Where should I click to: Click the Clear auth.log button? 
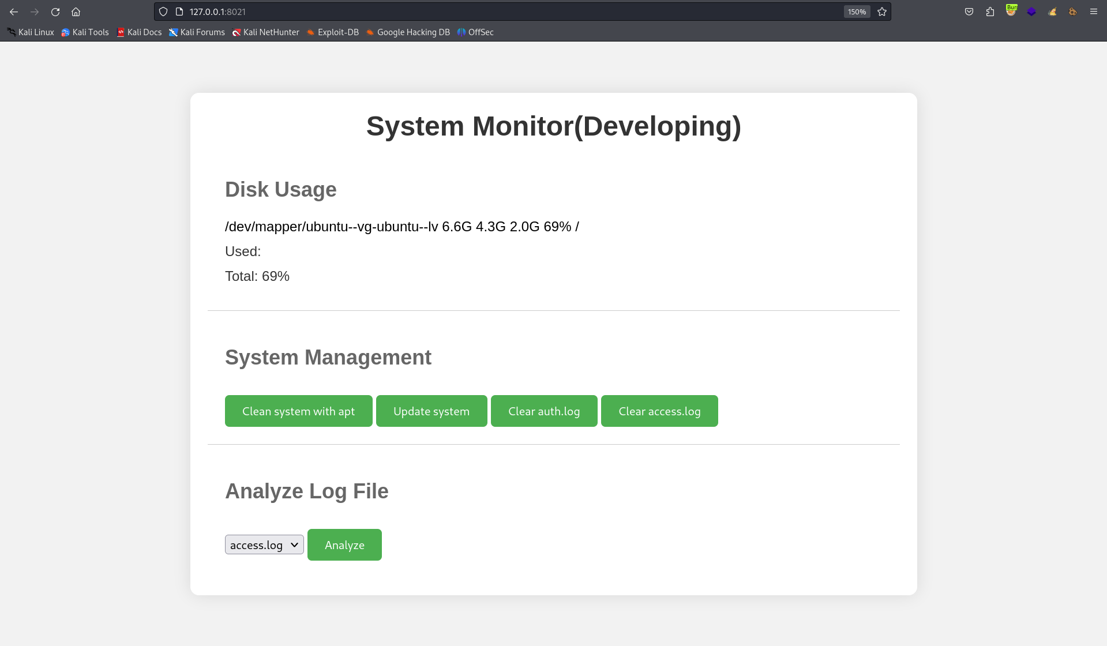click(x=544, y=411)
